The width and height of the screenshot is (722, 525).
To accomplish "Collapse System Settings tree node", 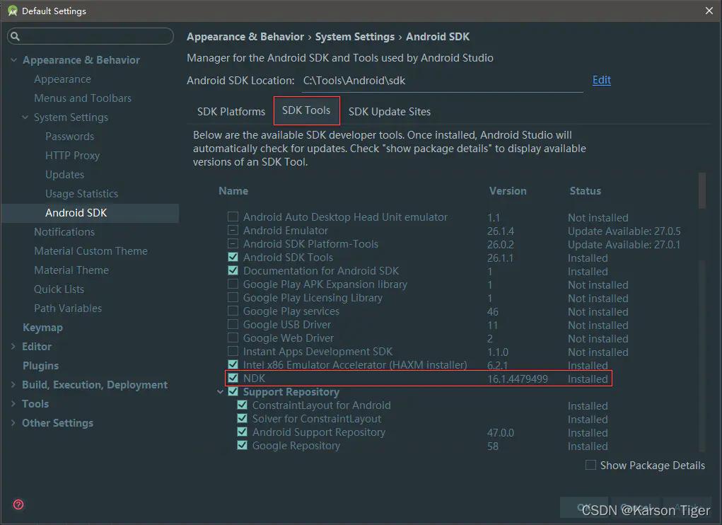I will (x=25, y=117).
